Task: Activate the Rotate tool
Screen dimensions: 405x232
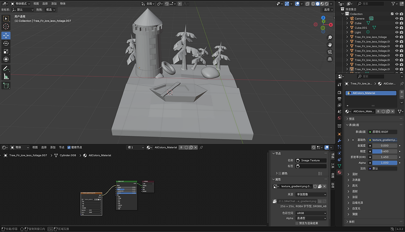Action: click(6, 43)
